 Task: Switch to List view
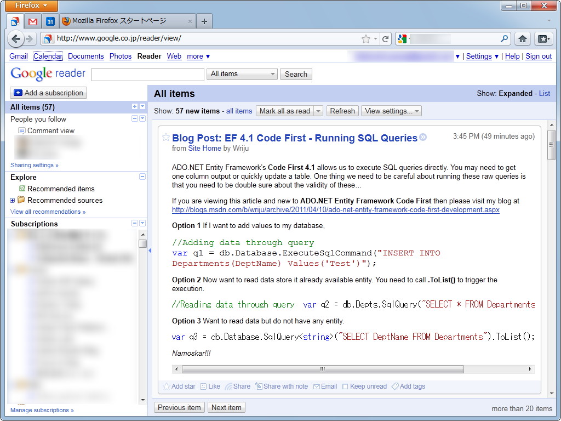(545, 93)
